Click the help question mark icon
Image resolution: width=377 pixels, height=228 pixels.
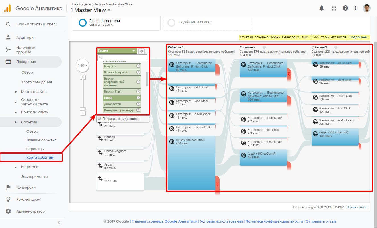pyautogui.click(x=345, y=8)
